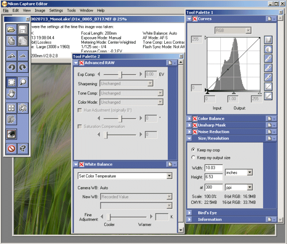Click the stacked pages batch icon in toolbox
This screenshot has height=244, width=287.
coord(11,120)
